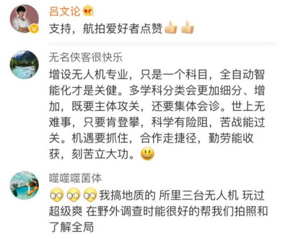Open 噬噬噬菌体's avatar picture

coord(24,185)
